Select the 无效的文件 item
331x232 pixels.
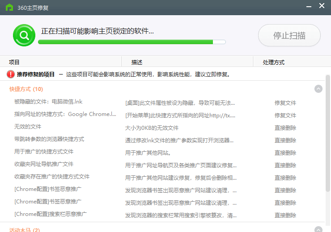point(28,127)
